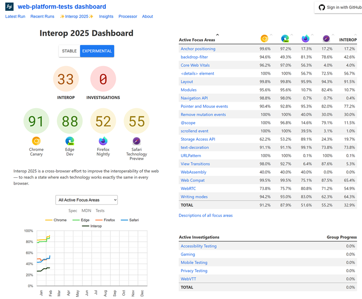Image resolution: width=362 pixels, height=299 pixels.
Task: Switch to the STABLE view toggle
Action: coord(69,51)
